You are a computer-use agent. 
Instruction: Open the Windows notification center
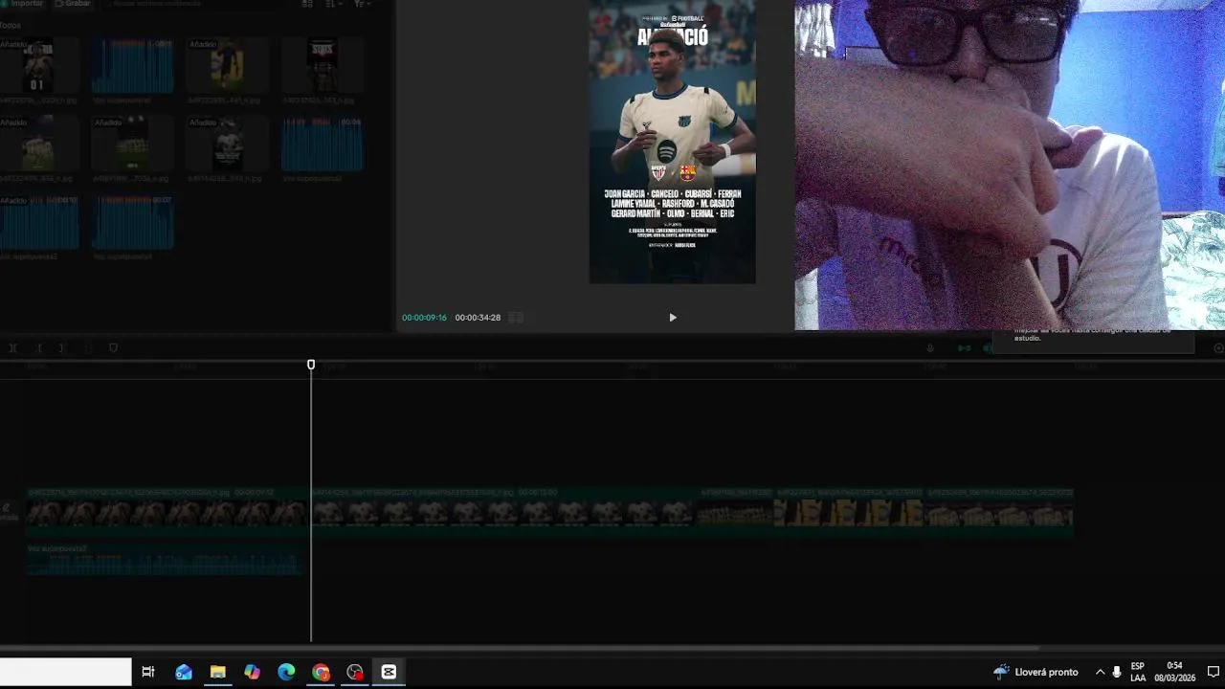tap(1214, 672)
